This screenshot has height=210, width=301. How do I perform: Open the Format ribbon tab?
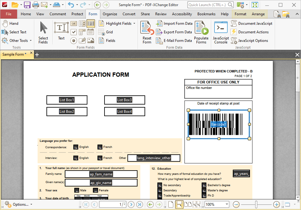tap(240, 14)
